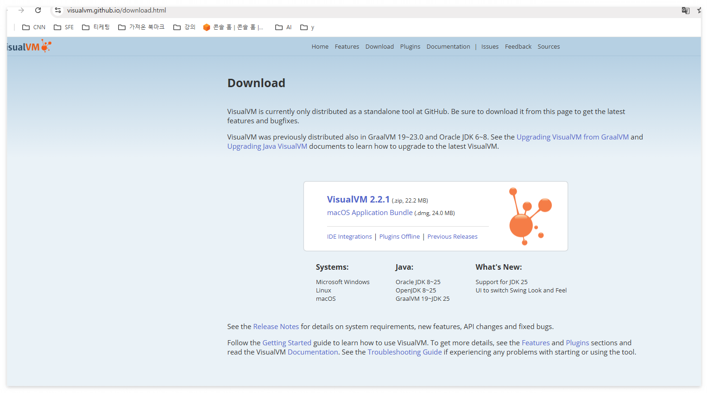Open the Troubleshooting Guide link
Viewport: 708px width, 393px height.
(405, 352)
